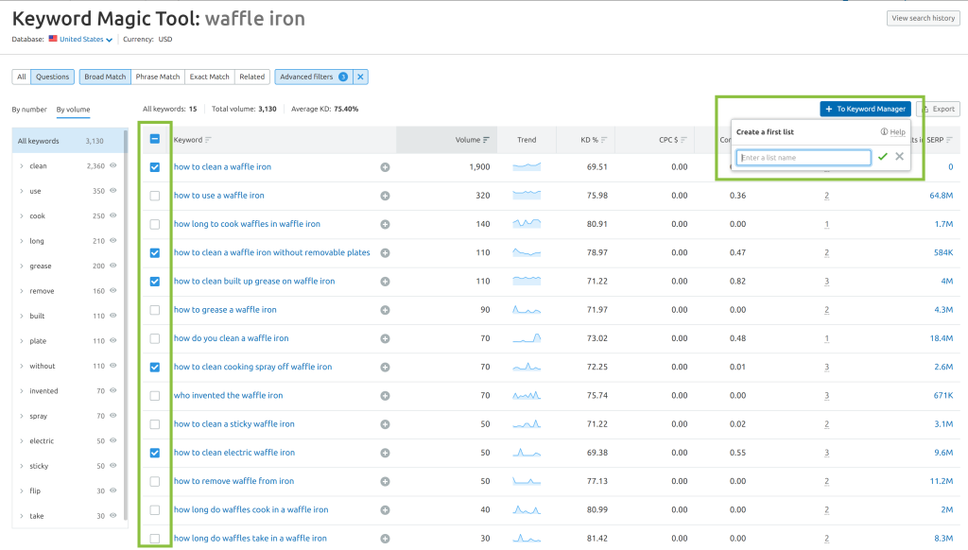Confirm list name with green checkmark

pos(883,157)
